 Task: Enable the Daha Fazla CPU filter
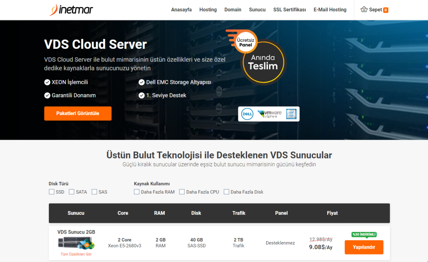point(182,191)
